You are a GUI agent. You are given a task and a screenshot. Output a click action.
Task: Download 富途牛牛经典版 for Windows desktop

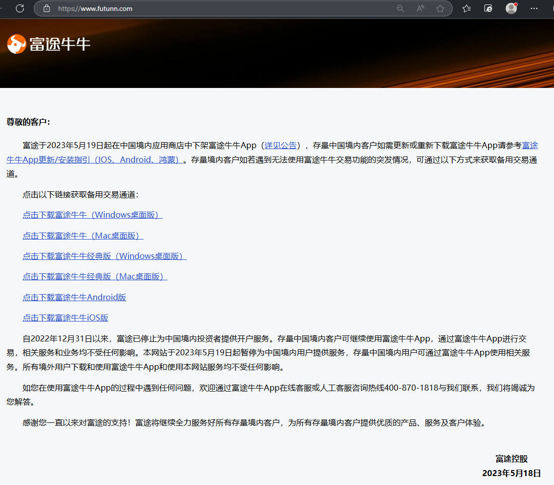tap(104, 256)
